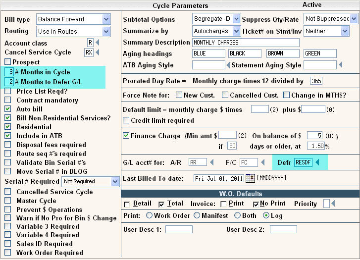Click the BROWN aging heading field
The width and height of the screenshot is (360, 260).
click(x=283, y=53)
